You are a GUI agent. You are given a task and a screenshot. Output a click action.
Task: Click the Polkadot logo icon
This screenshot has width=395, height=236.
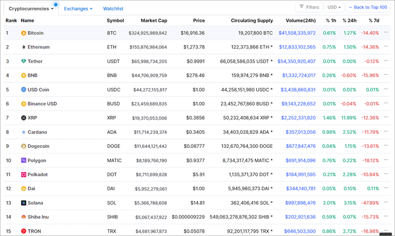point(24,174)
